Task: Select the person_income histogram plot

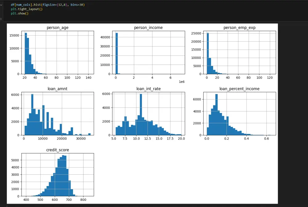Action: [x=148, y=52]
